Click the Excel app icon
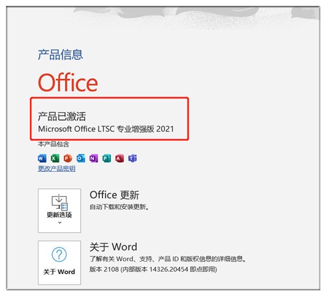This screenshot has height=296, width=326. 55,158
